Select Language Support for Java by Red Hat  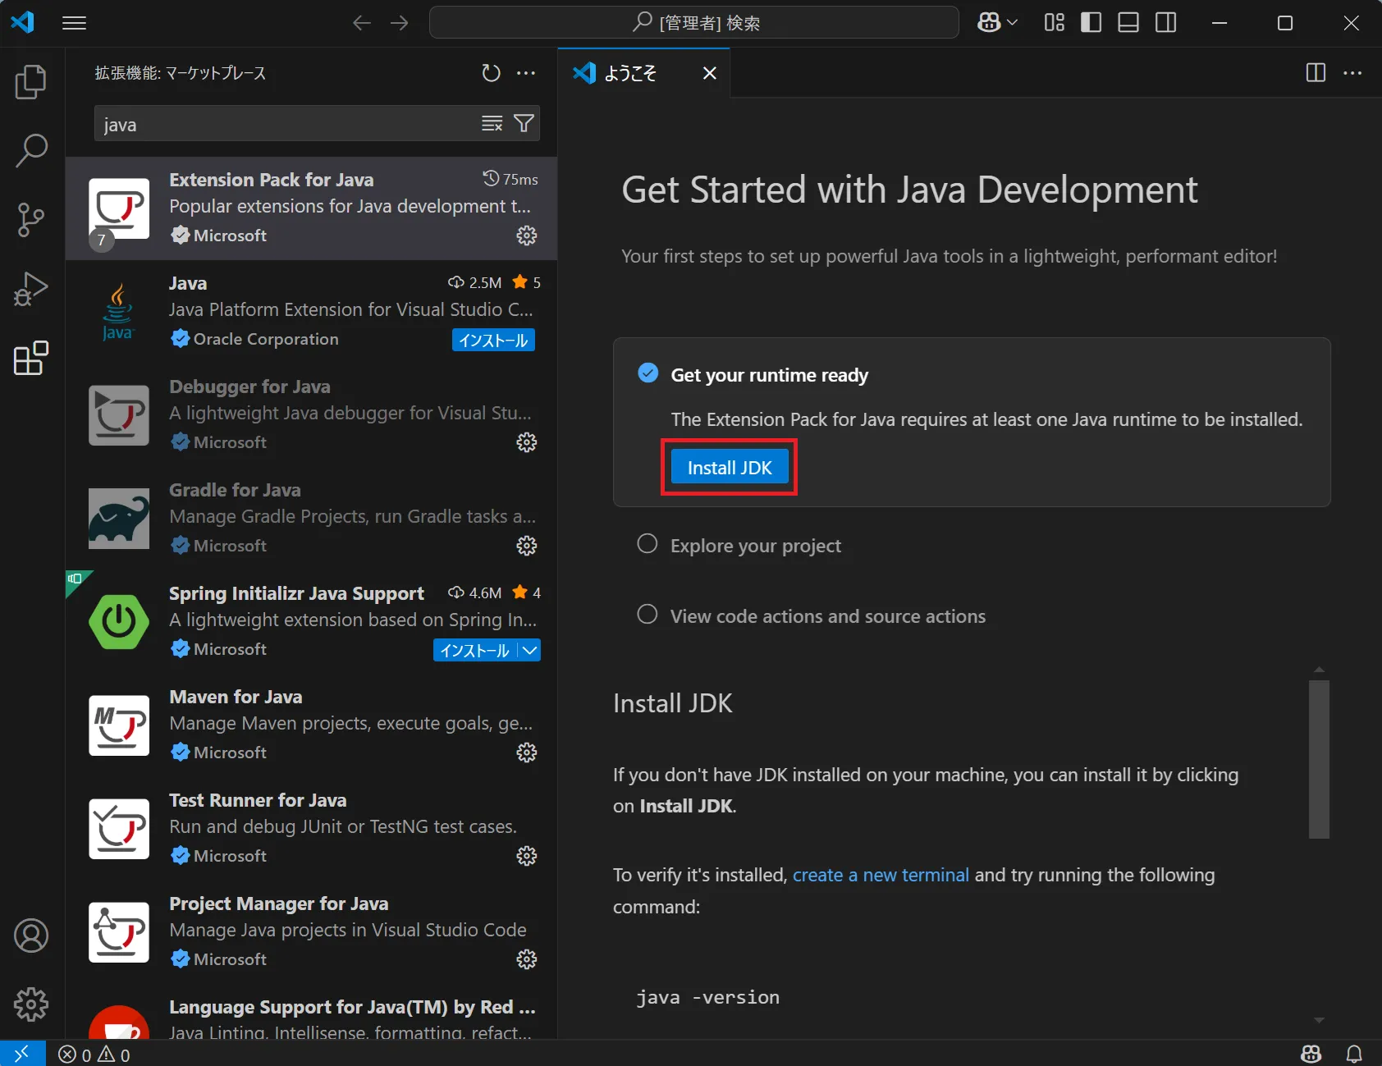tap(311, 1013)
